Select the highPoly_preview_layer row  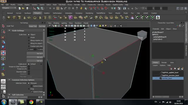[168, 75]
